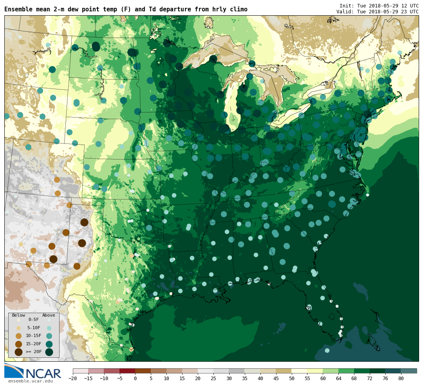423x386 pixels.
Task: Click color bar swatch between -15 and -10
Action: [x=96, y=371]
